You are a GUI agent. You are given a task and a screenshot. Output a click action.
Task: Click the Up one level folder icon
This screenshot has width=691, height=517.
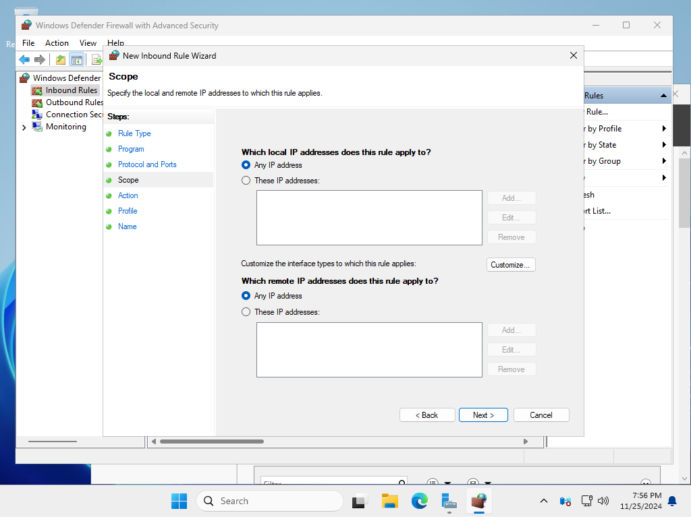59,59
